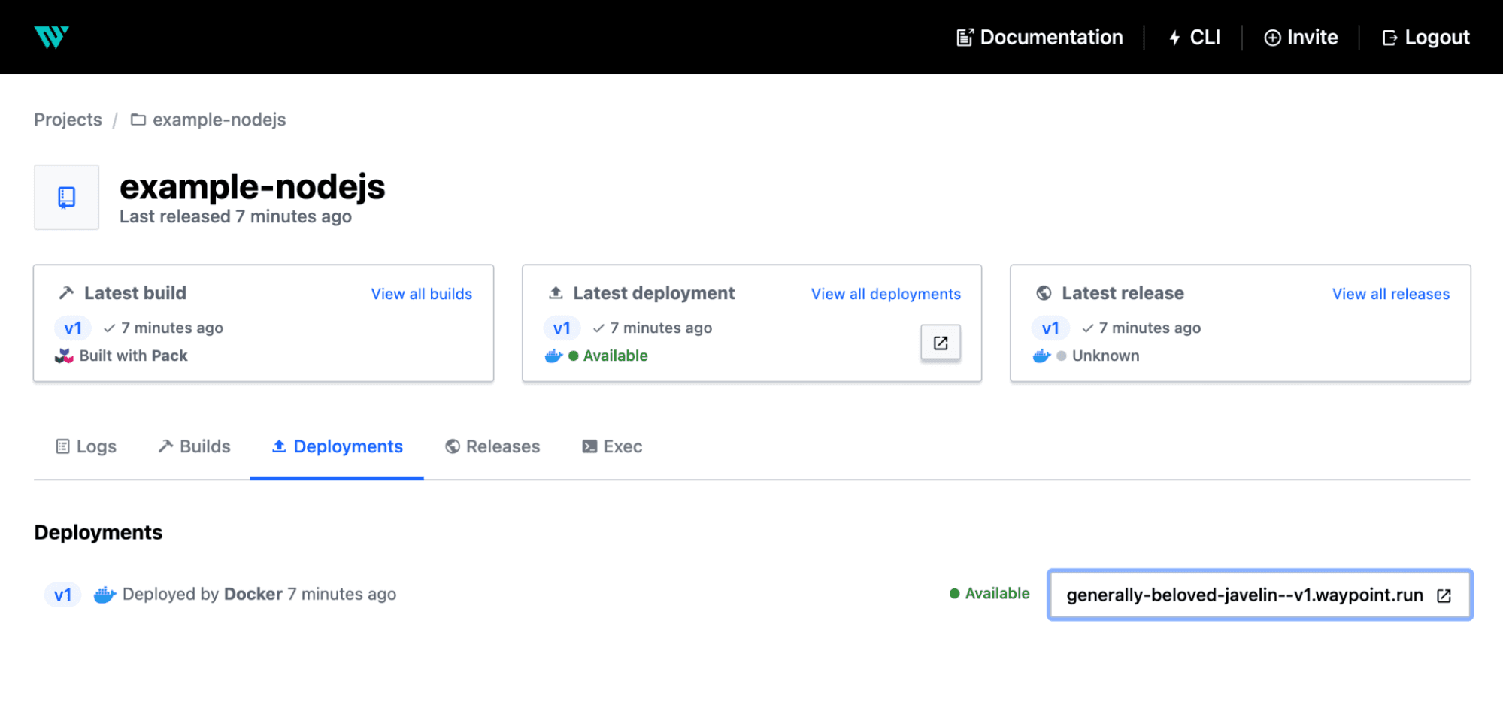Click Docker icon in Latest deployment card
This screenshot has width=1503, height=708.
(x=553, y=356)
